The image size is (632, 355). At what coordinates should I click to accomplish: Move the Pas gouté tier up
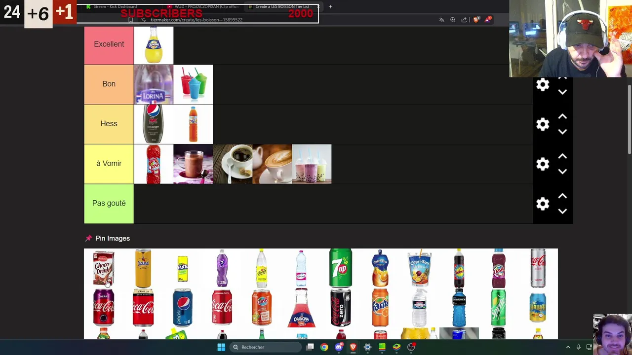pyautogui.click(x=562, y=196)
